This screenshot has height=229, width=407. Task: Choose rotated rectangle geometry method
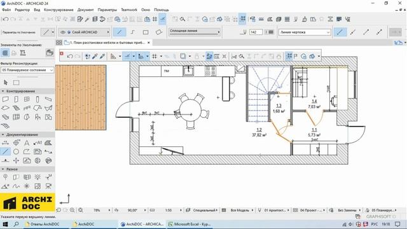[x=158, y=32]
